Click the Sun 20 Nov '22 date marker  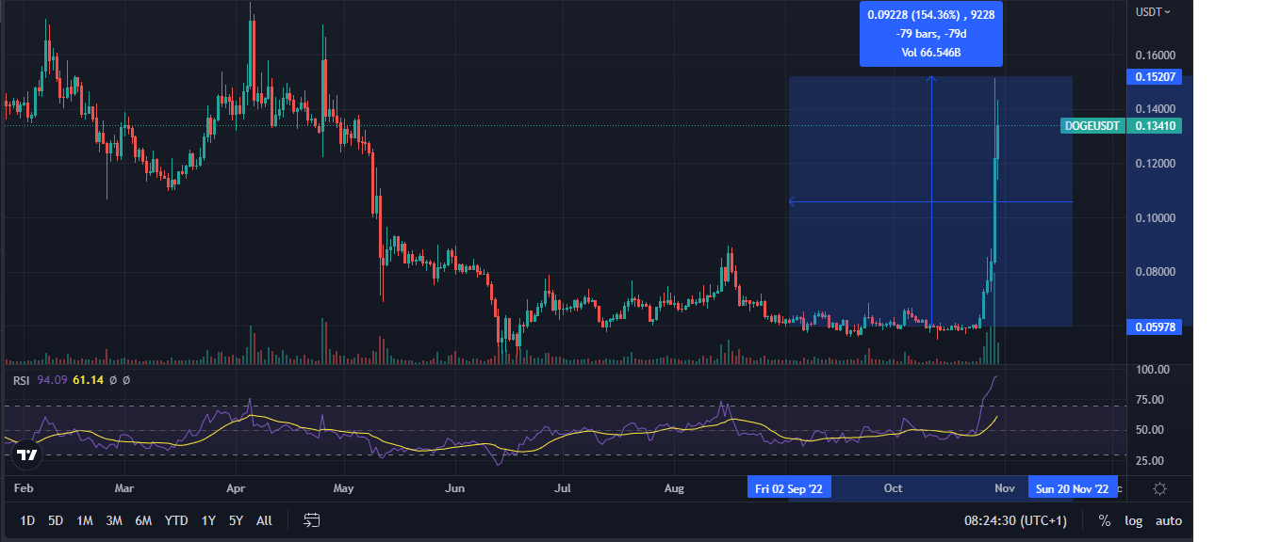pyautogui.click(x=1071, y=488)
